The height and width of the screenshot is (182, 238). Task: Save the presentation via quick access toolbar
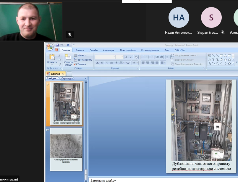click(x=57, y=45)
